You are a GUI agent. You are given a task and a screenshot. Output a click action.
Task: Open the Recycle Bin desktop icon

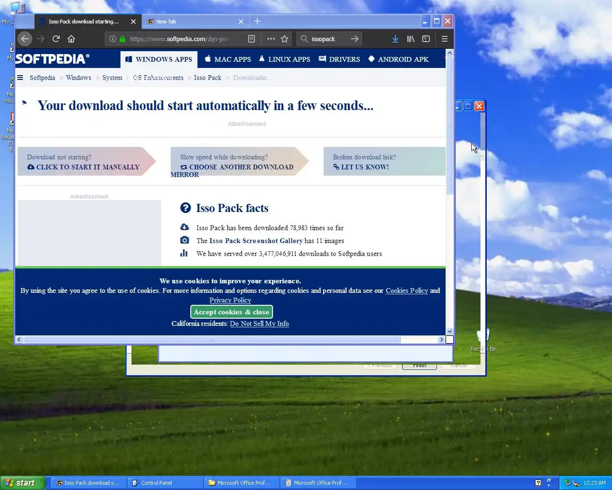coord(483,340)
